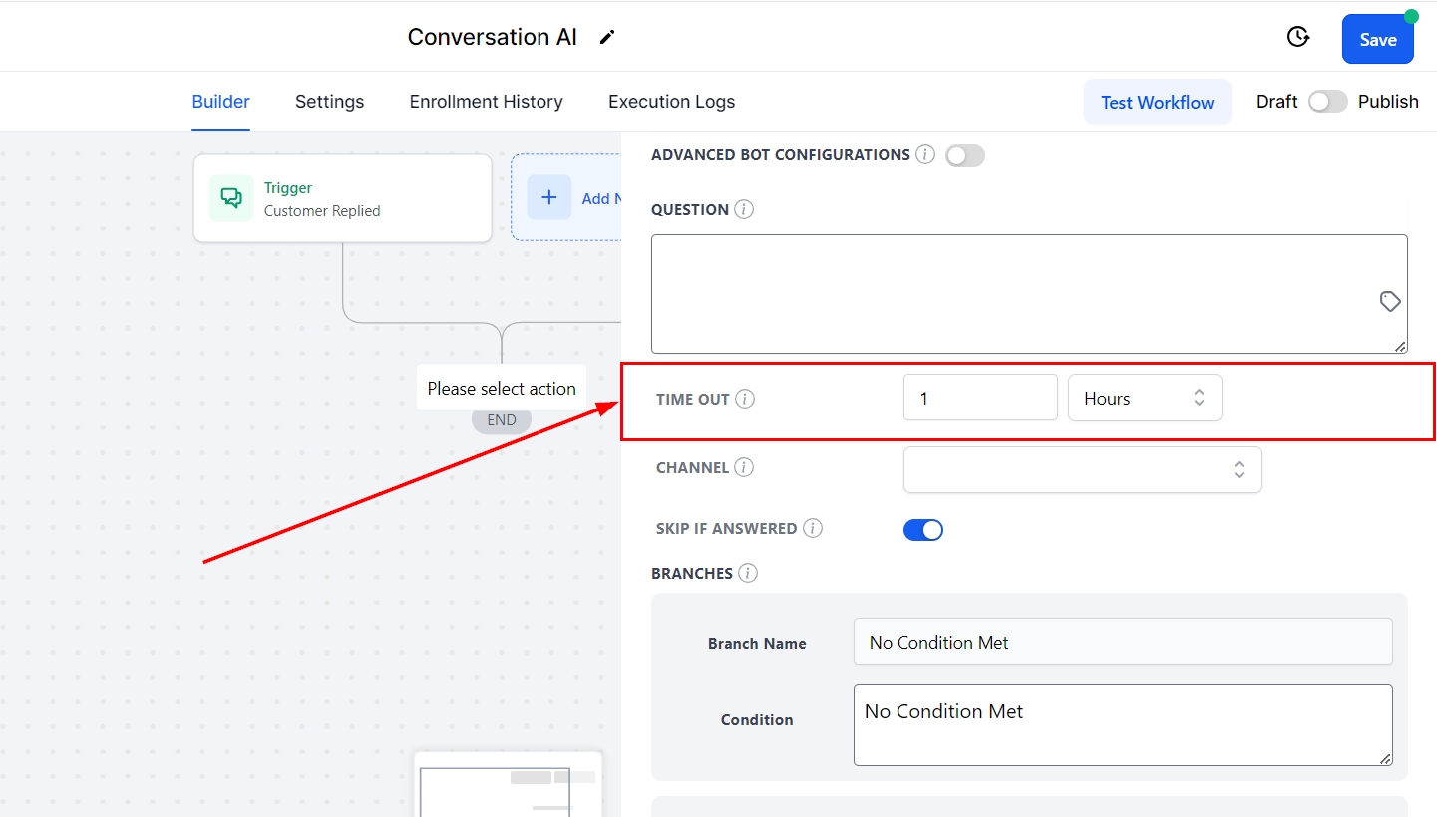Click info icon next to Time Out
This screenshot has height=817, width=1437.
tap(745, 399)
